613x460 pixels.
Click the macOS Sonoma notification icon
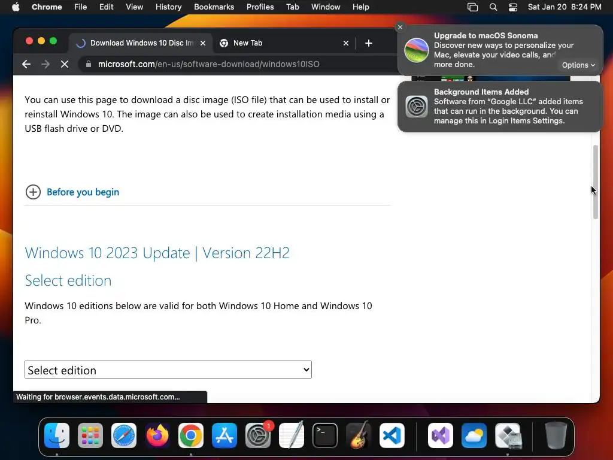point(417,50)
